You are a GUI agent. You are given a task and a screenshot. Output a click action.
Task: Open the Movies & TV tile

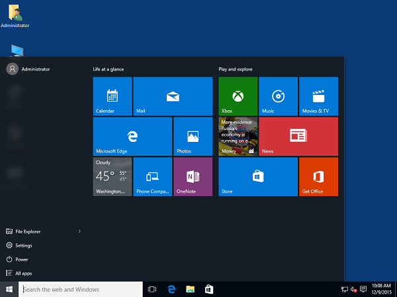(318, 96)
